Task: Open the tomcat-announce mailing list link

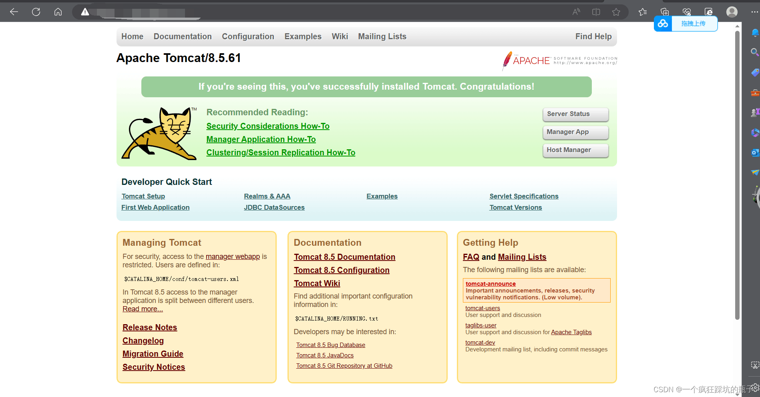Action: (x=491, y=284)
